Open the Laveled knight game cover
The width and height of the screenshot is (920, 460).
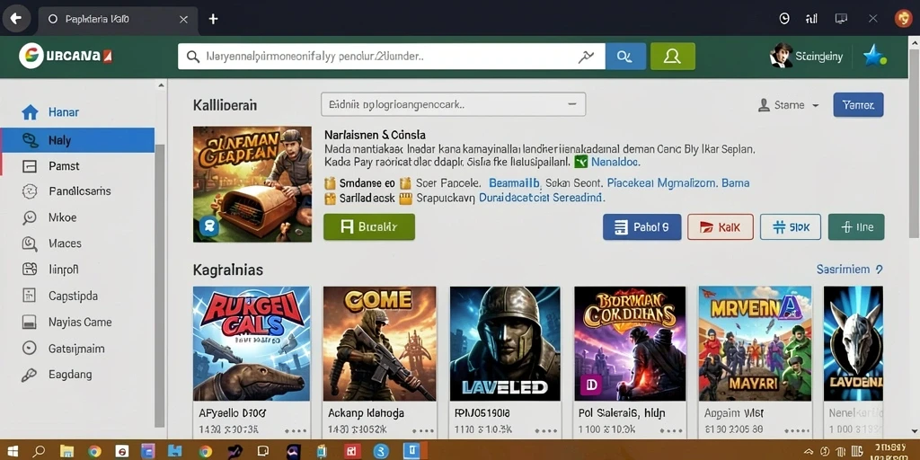[x=505, y=343]
